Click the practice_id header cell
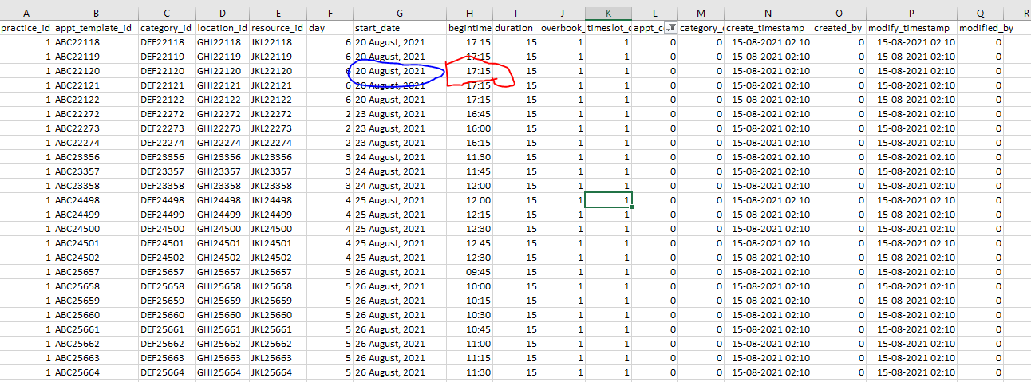Viewport: 1031px width, 382px height. (x=26, y=28)
